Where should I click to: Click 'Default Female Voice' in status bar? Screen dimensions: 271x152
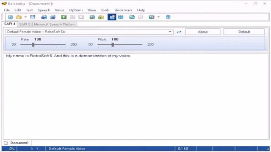tap(67, 149)
